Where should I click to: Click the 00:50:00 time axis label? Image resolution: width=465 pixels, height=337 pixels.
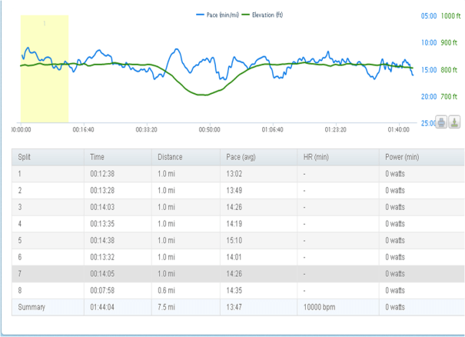pos(209,130)
